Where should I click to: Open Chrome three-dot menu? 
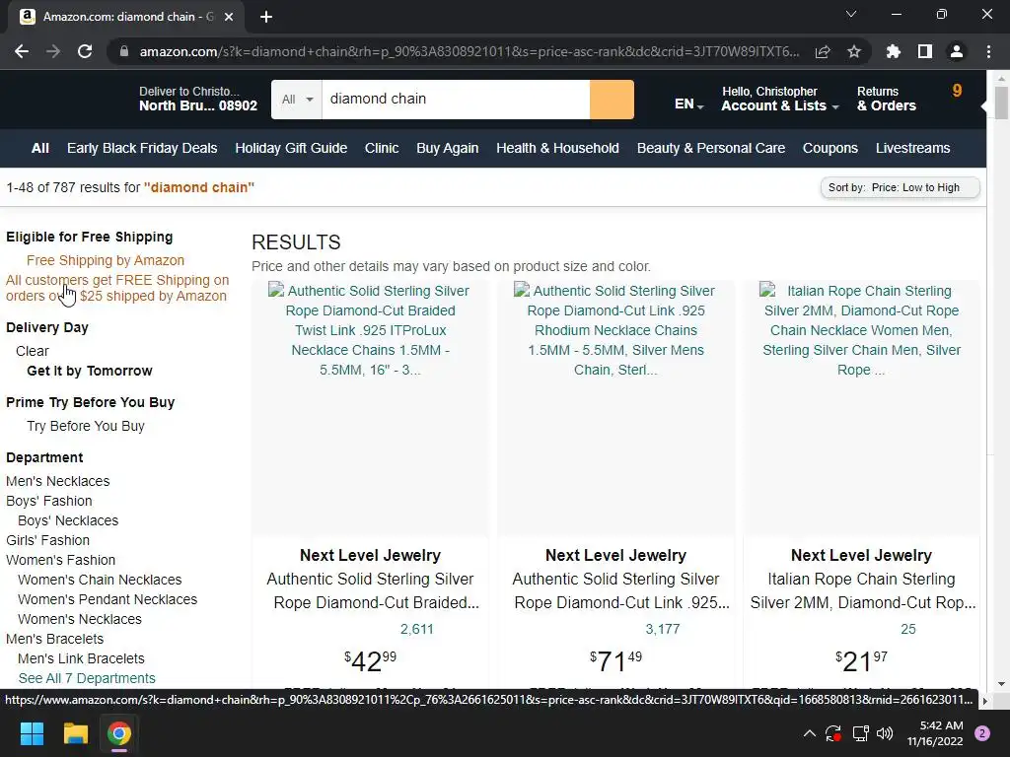[988, 51]
